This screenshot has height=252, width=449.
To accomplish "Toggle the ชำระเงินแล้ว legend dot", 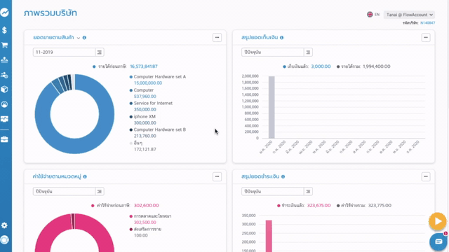I will [279, 206].
